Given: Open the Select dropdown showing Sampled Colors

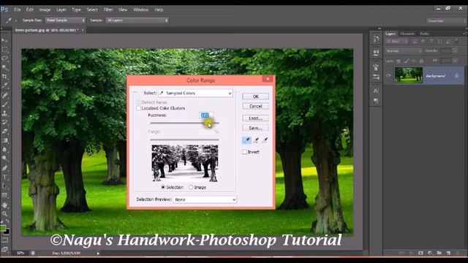Looking at the screenshot, I should click(x=195, y=93).
